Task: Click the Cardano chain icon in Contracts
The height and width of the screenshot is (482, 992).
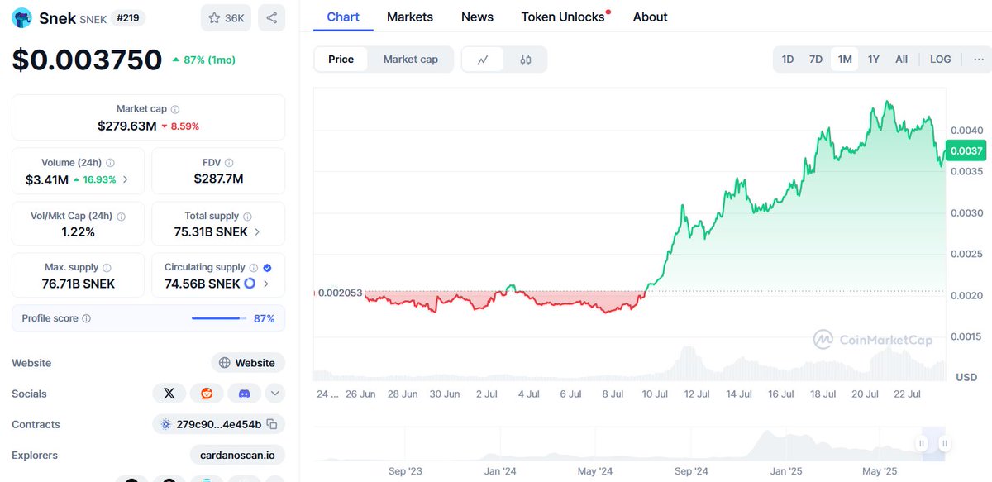Action: (165, 424)
